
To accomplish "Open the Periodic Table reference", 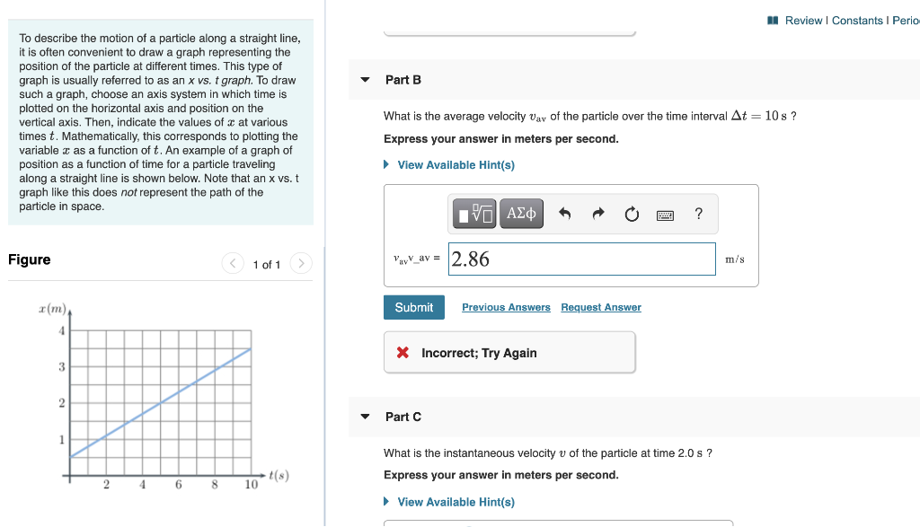I will tap(906, 20).
